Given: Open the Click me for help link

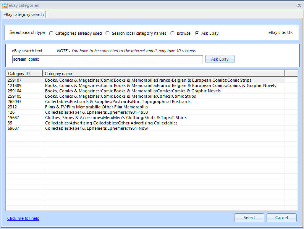Looking at the screenshot, I should (x=23, y=218).
